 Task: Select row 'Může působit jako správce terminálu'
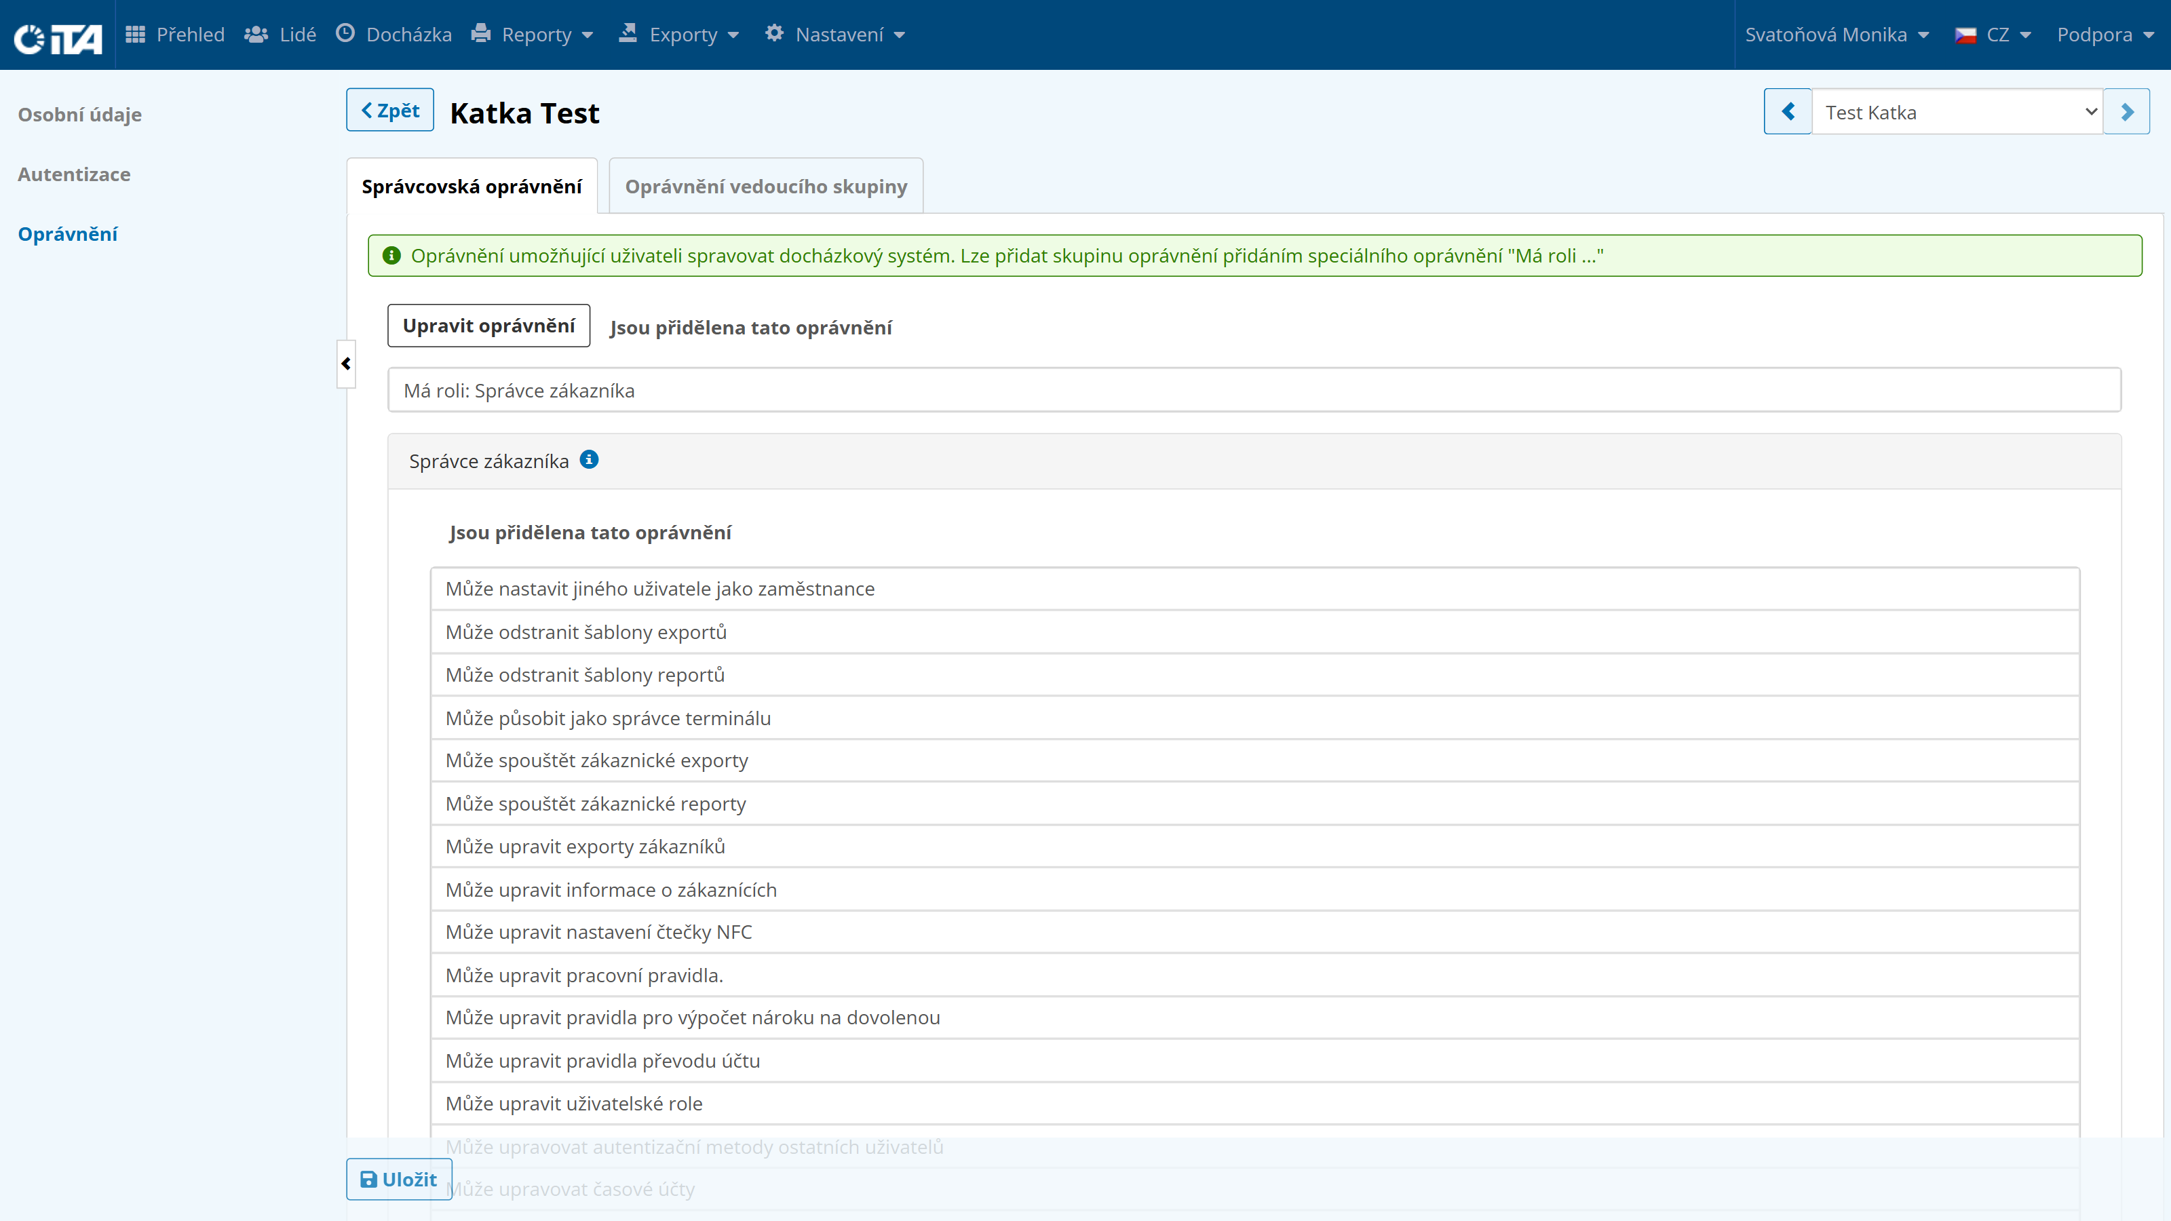(x=1255, y=718)
